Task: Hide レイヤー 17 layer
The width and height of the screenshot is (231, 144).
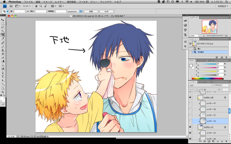Action: 190,127
